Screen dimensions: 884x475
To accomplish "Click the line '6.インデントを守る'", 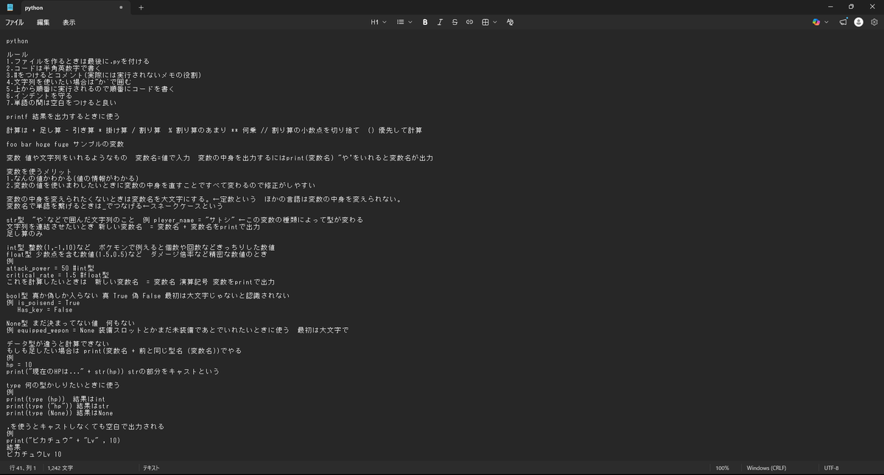I will pos(39,96).
